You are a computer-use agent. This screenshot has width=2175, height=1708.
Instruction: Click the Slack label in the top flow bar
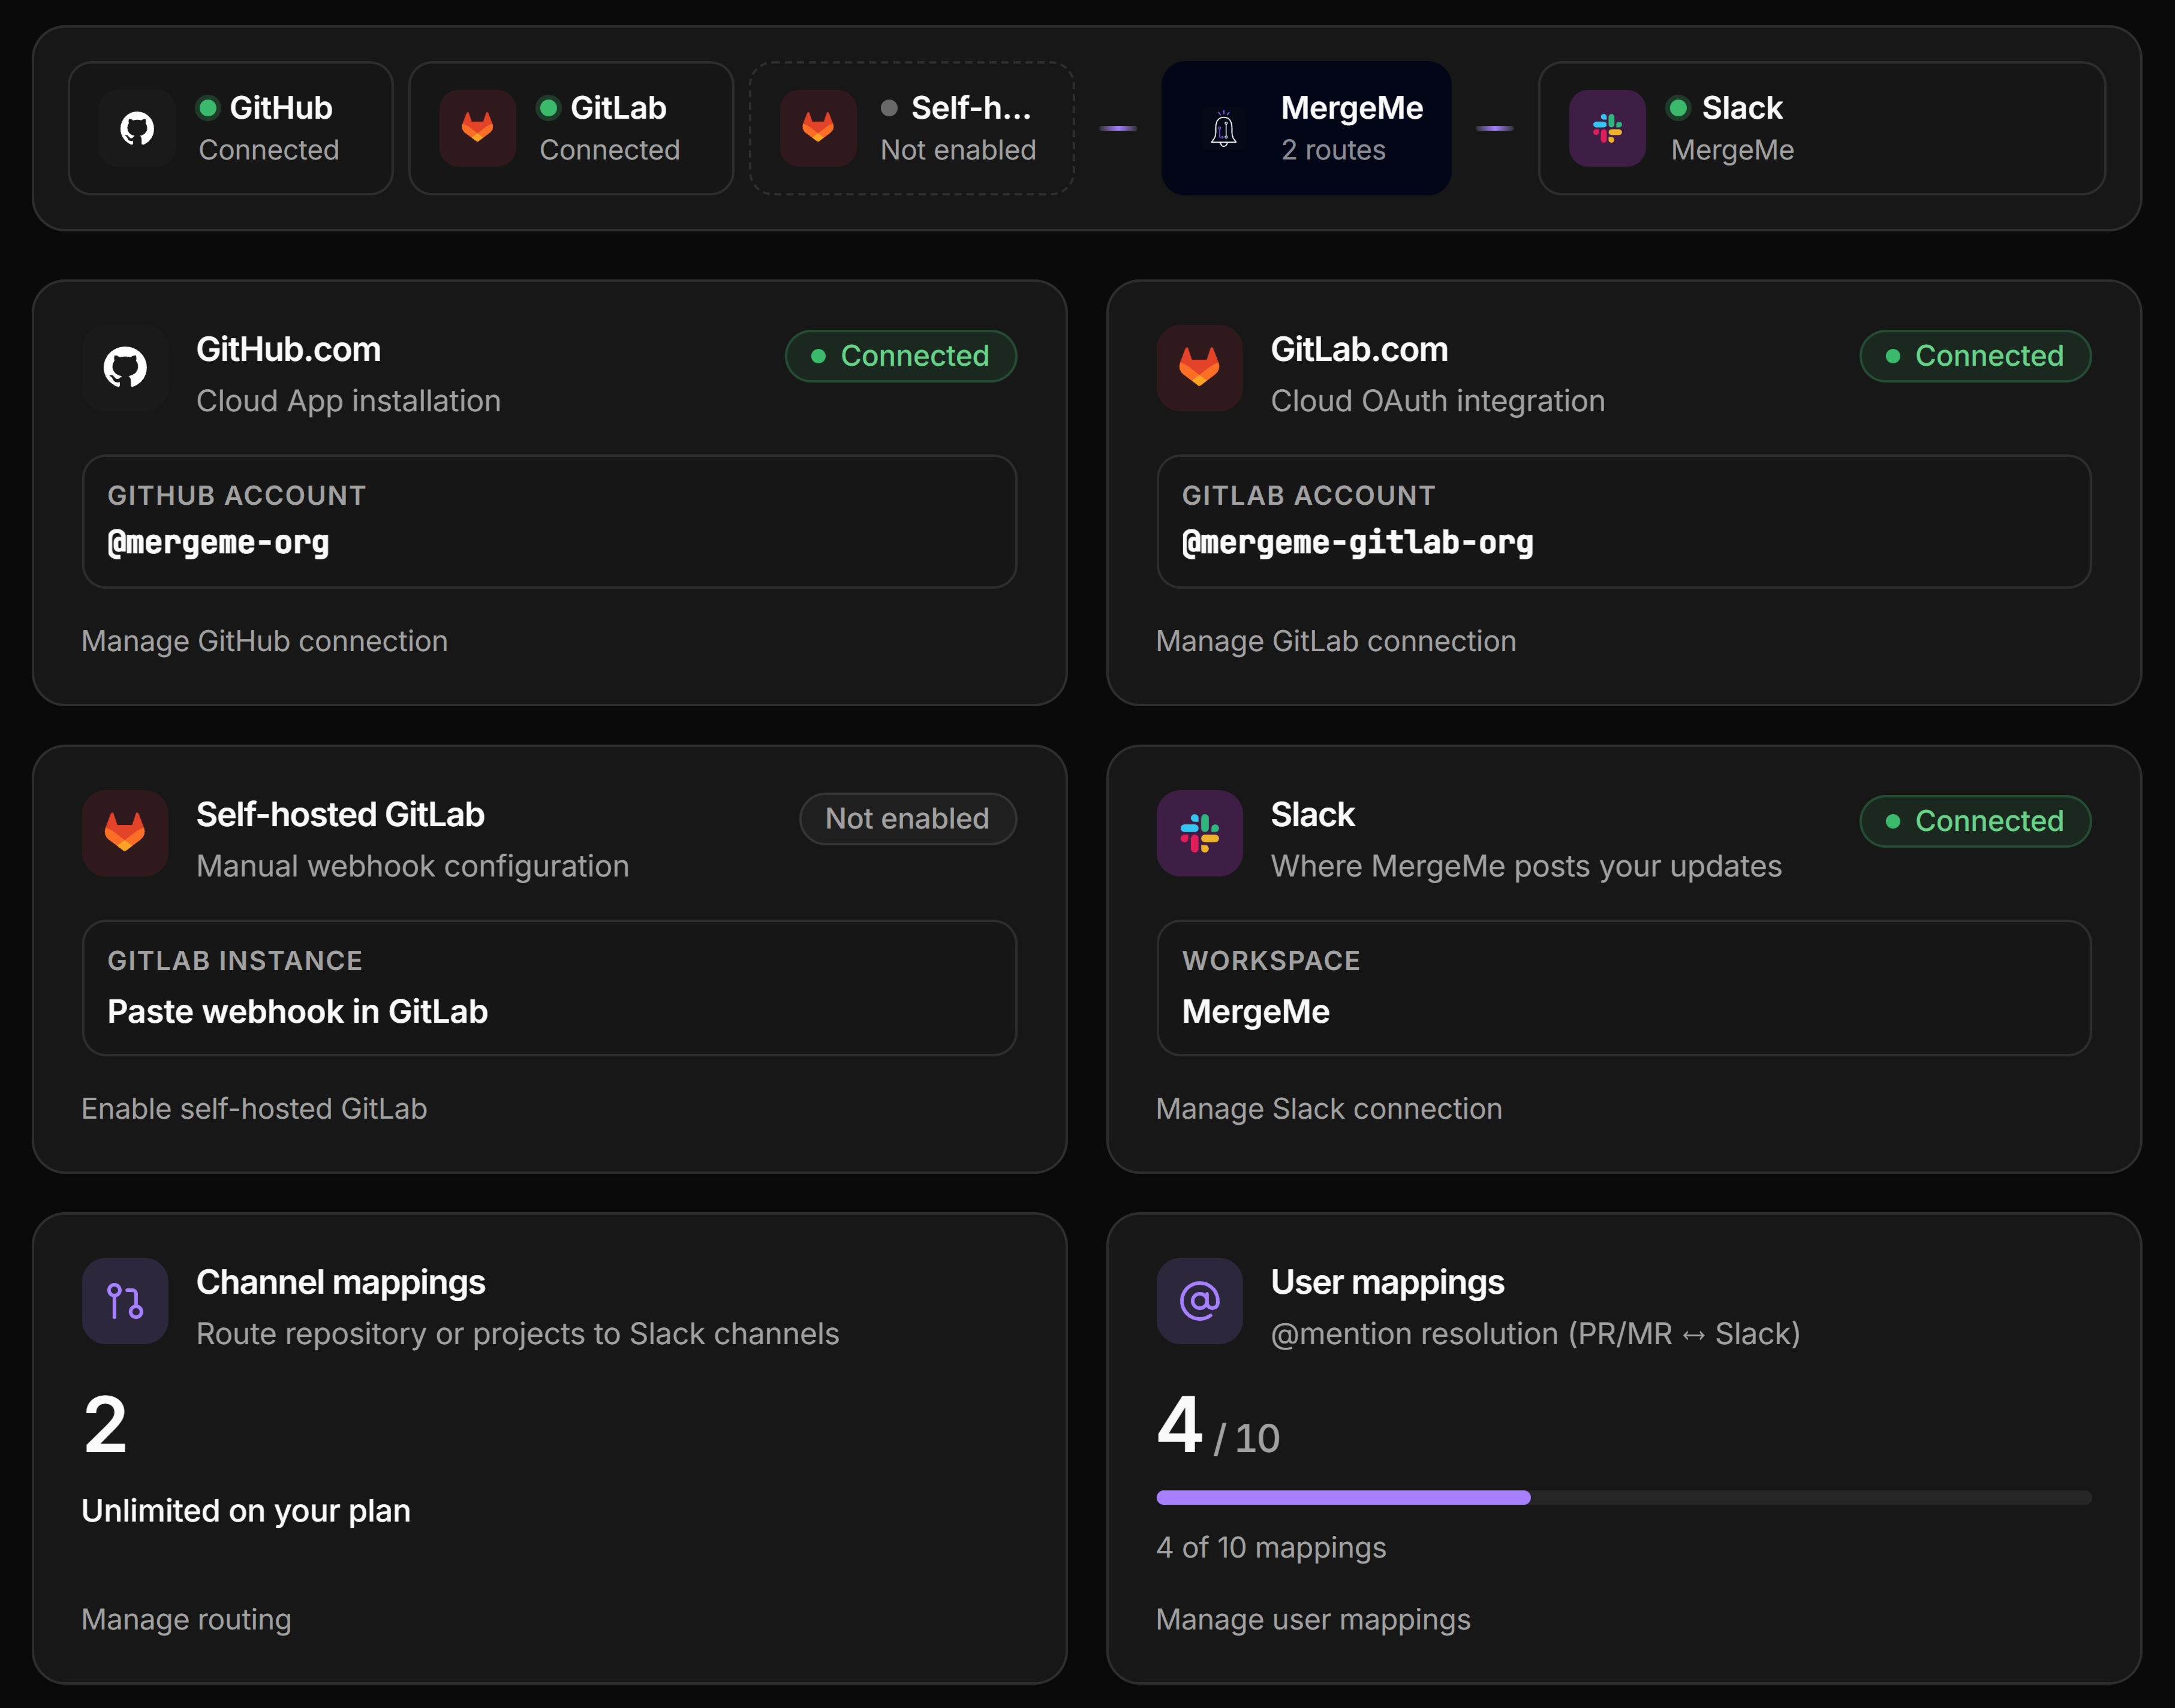(1742, 108)
